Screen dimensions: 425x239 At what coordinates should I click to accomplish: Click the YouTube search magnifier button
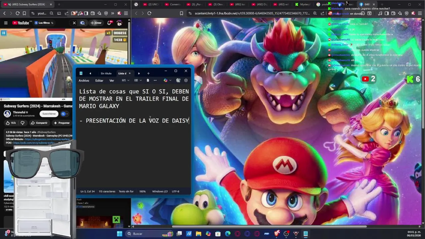82,23
